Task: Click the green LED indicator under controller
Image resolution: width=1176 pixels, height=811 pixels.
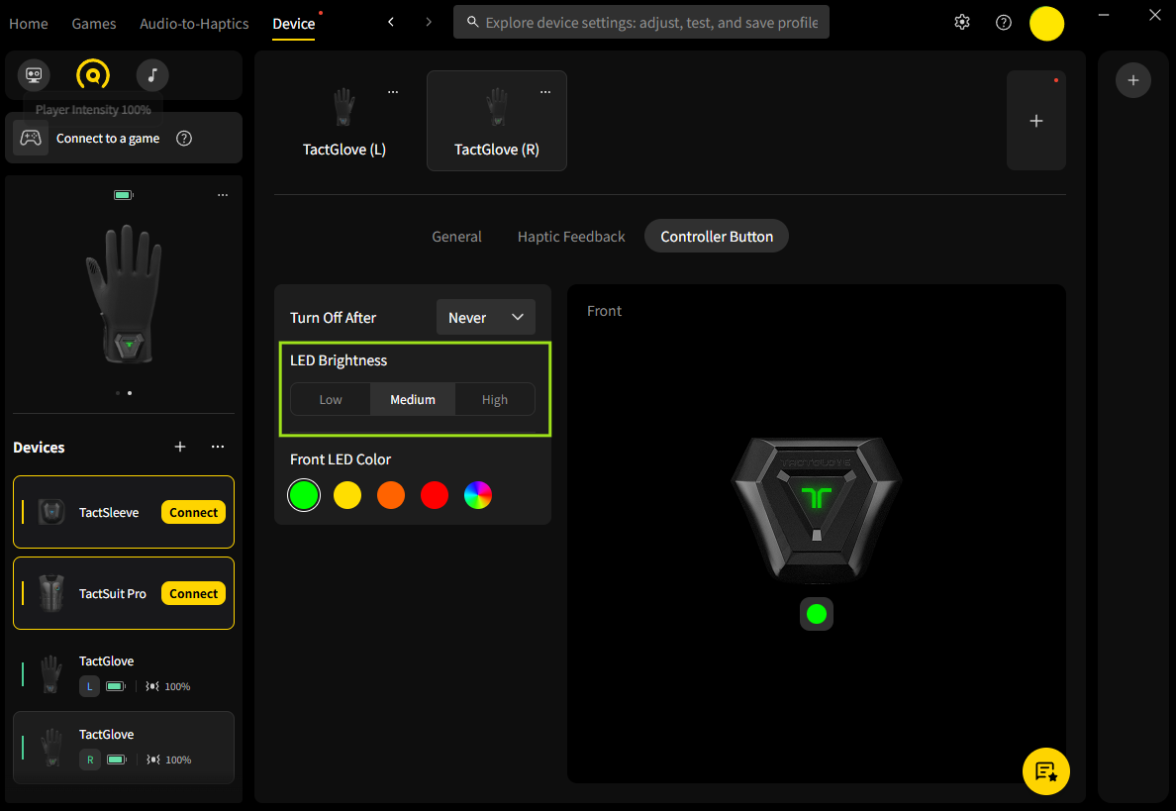Action: coord(816,614)
